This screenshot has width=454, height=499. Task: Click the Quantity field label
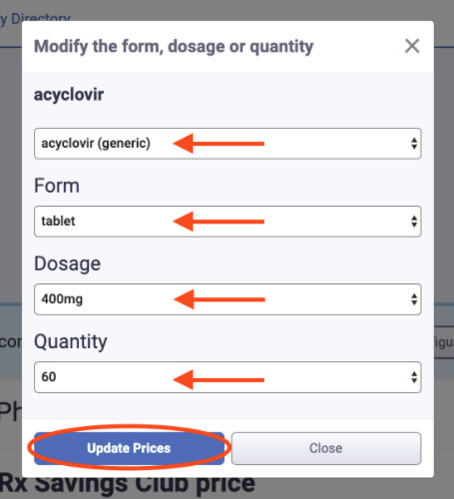click(x=71, y=341)
